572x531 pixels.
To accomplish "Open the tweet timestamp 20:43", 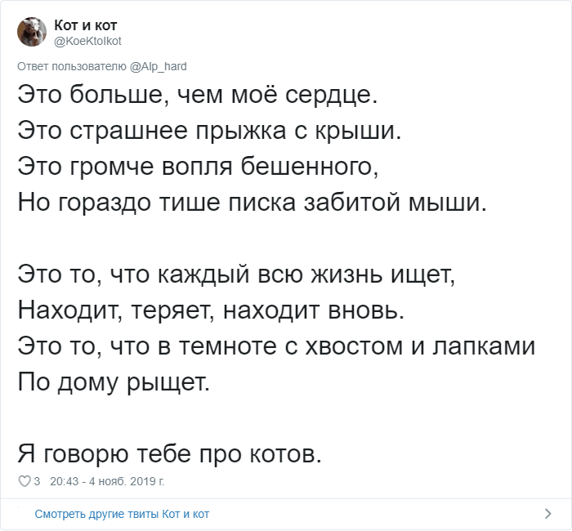I will pos(65,481).
